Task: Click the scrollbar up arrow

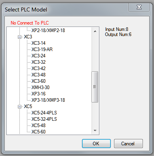Action: coord(95,31)
